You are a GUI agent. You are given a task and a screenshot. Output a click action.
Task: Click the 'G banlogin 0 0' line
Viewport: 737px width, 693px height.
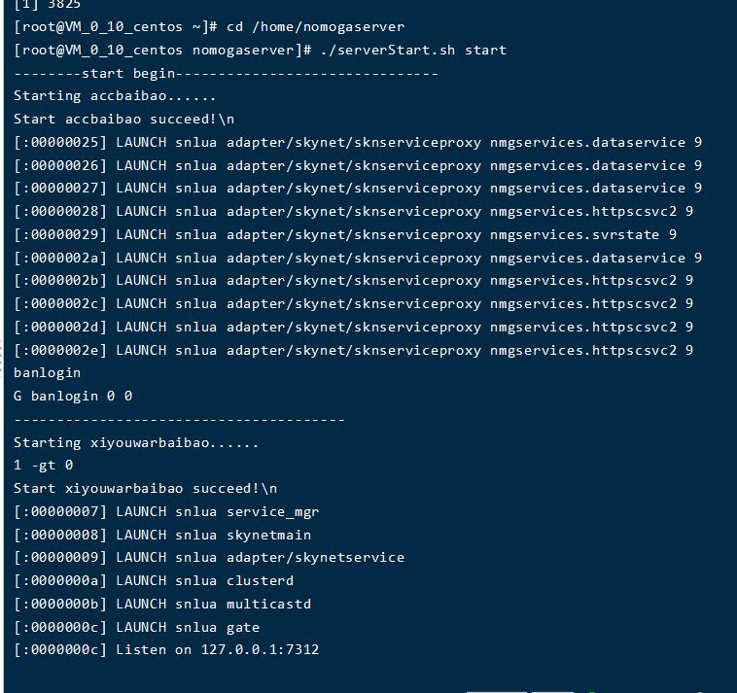(73, 396)
